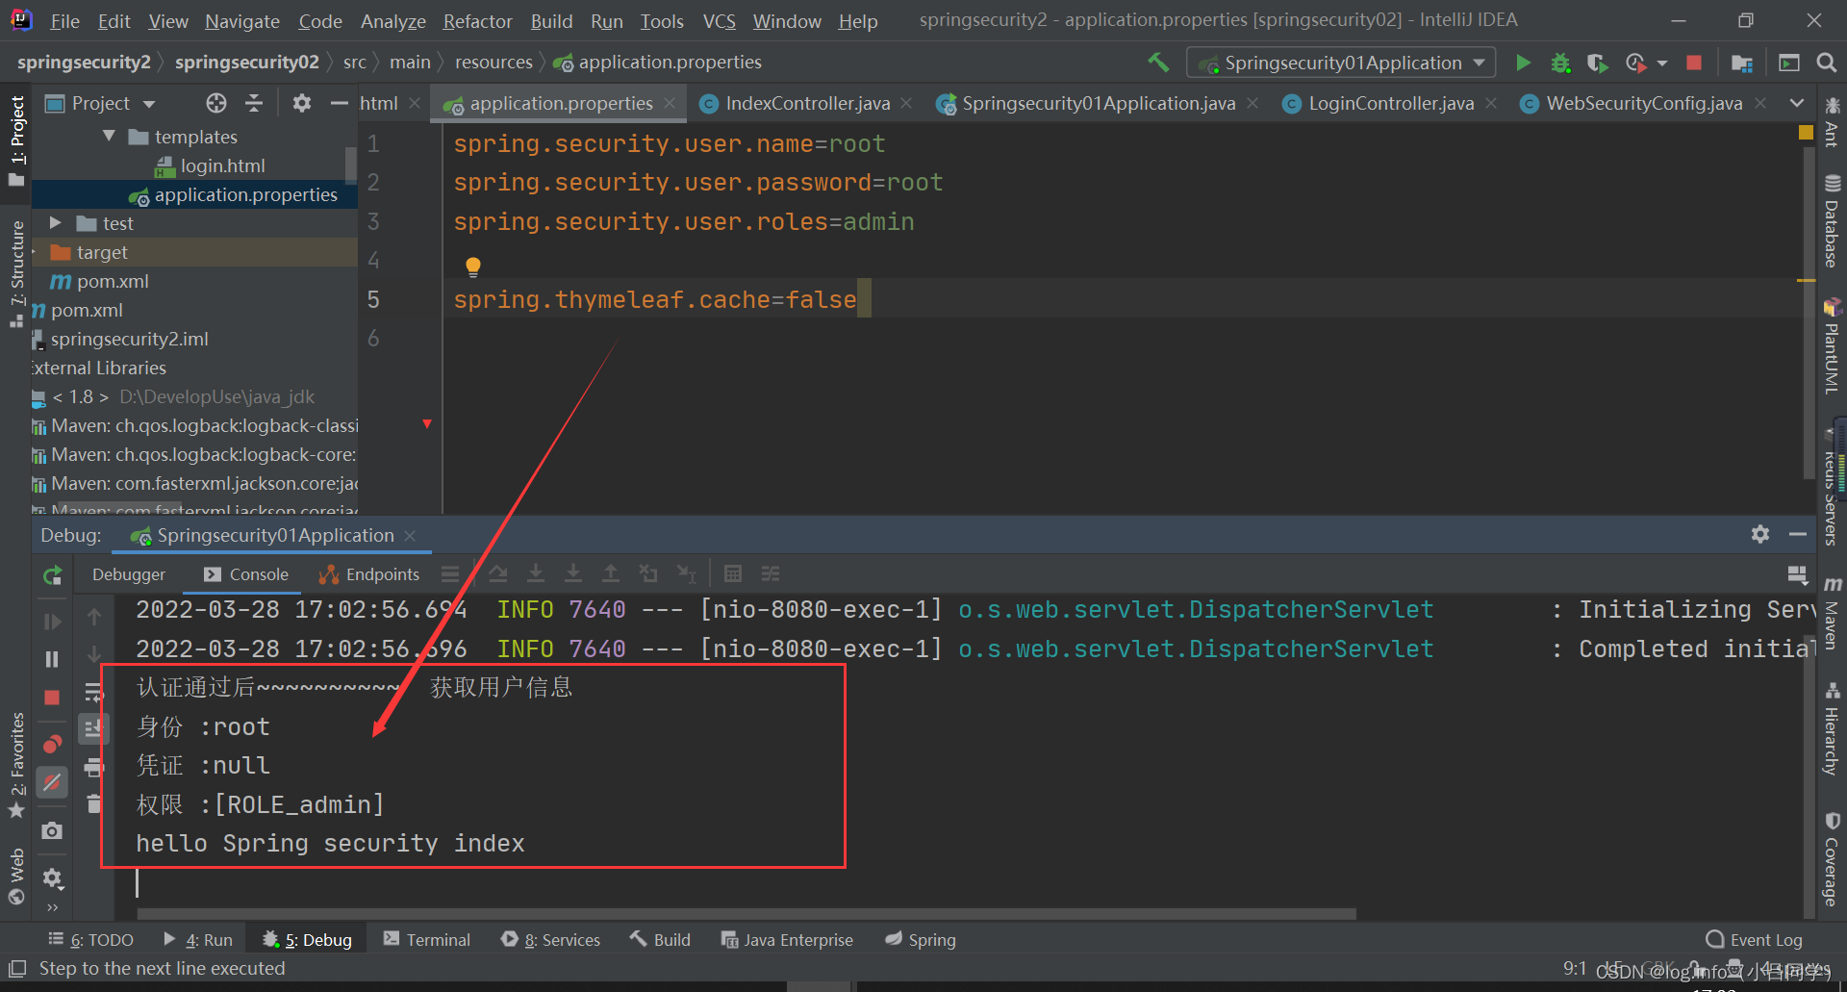The height and width of the screenshot is (992, 1847).
Task: Click the resources breadcrumb
Action: tap(493, 63)
